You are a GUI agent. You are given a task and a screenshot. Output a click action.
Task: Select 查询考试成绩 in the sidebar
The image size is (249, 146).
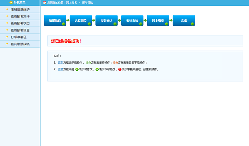pyautogui.click(x=20, y=44)
